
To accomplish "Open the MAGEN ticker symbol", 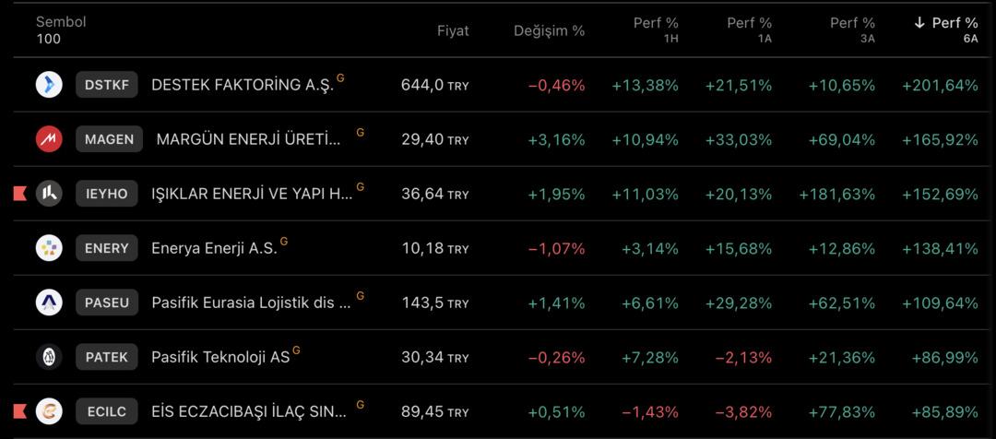I will pyautogui.click(x=109, y=139).
